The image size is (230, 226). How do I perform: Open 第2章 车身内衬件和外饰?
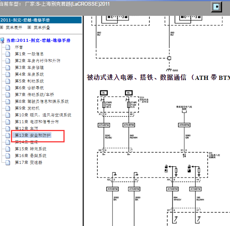37,61
